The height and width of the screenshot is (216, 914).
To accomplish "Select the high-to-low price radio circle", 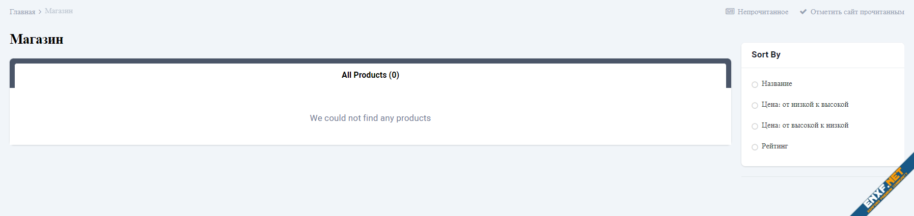I will pos(755,126).
